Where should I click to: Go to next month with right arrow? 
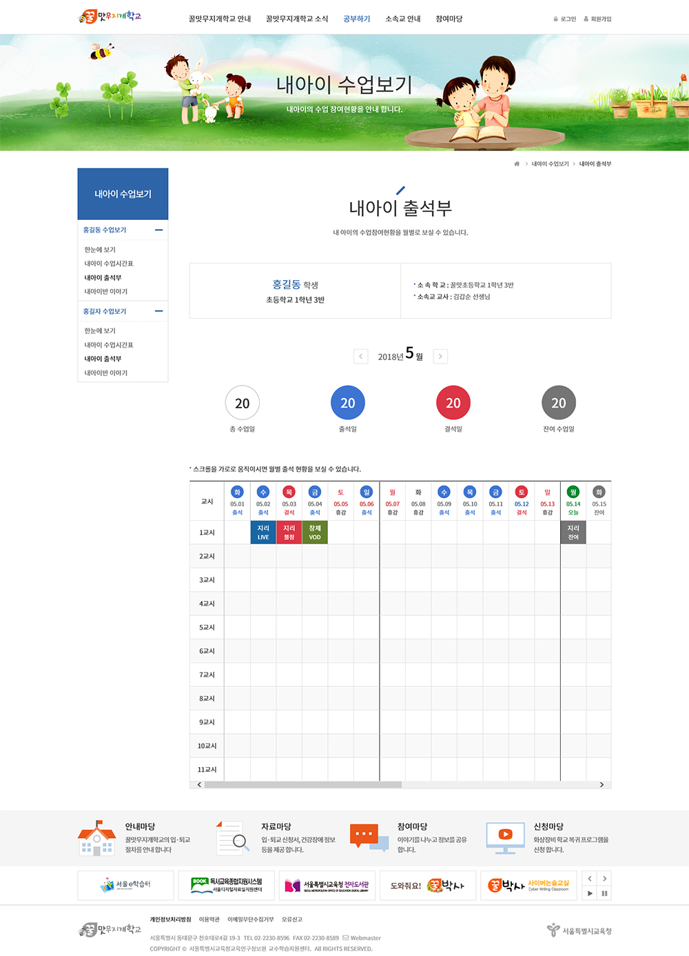[x=440, y=357]
